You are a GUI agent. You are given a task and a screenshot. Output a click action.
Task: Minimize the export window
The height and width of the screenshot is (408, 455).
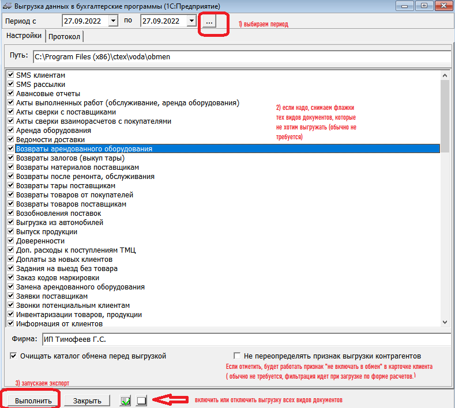tap(407, 6)
